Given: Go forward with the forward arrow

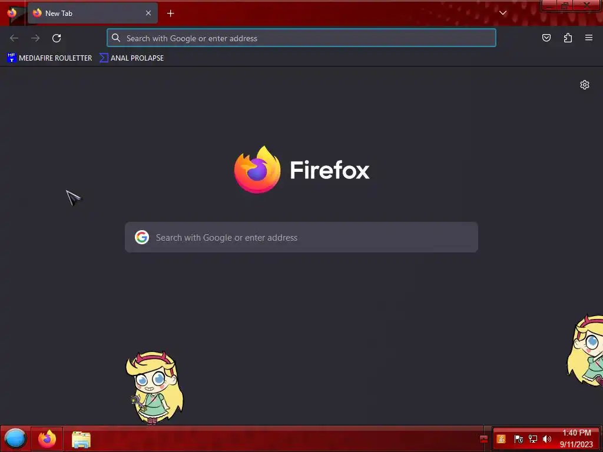Looking at the screenshot, I should click(x=35, y=38).
